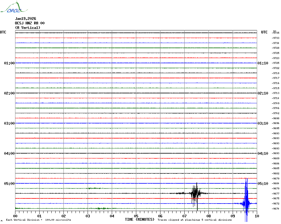Click the OCSJ HNZ RA 00 station label
281x224 pixels.
point(30,23)
